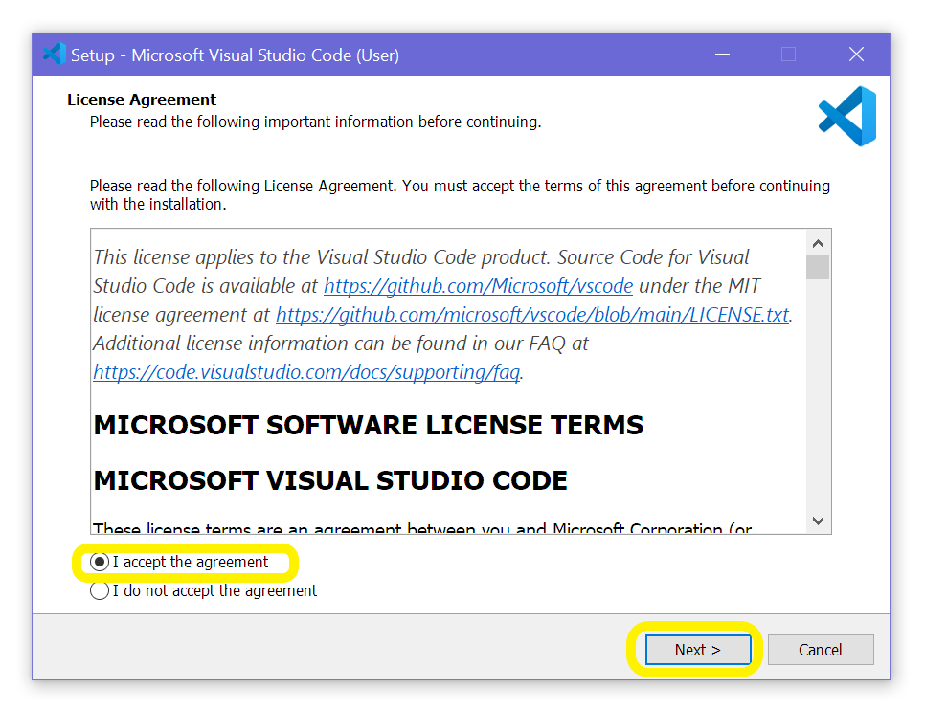The image size is (925, 710).
Task: Click the large VS Code logo
Action: click(847, 116)
